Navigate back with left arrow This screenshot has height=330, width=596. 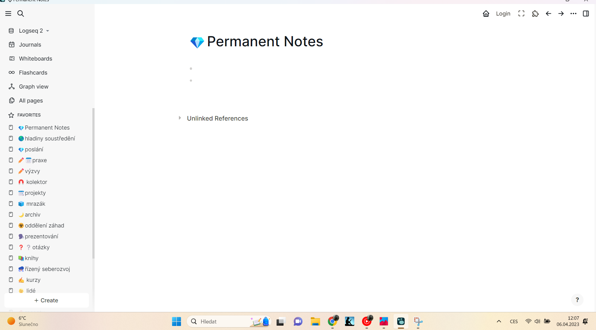point(548,14)
